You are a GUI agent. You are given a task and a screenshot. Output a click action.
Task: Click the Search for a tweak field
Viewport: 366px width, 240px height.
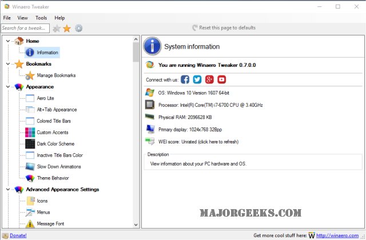point(25,28)
